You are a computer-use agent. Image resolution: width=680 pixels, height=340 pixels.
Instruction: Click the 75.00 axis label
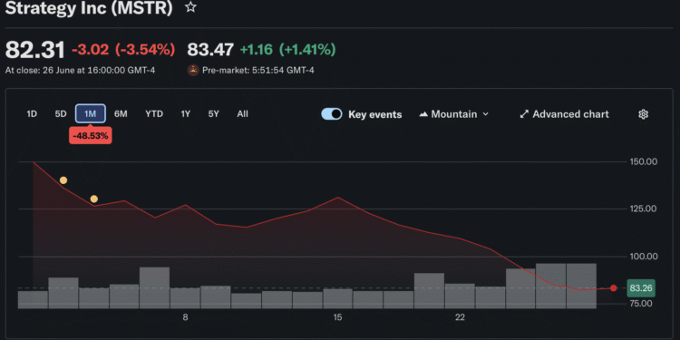tap(641, 303)
